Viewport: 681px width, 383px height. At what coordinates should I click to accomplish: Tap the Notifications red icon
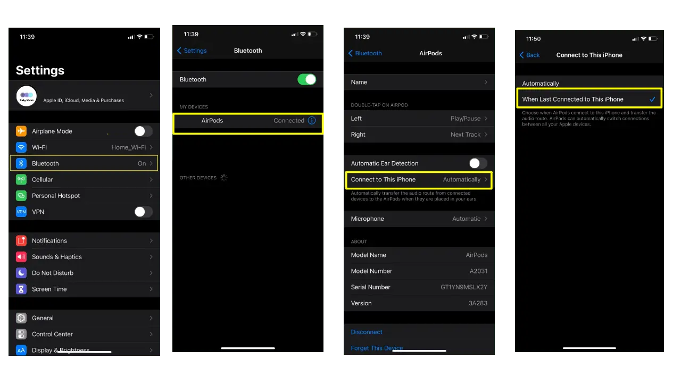21,241
